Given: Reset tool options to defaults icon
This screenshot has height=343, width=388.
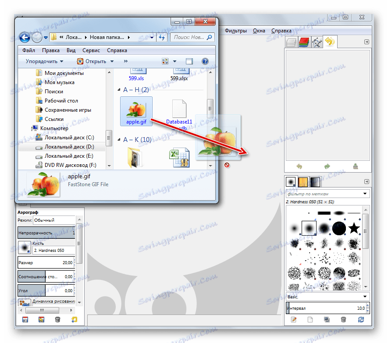Looking at the screenshot, I should pyautogui.click(x=74, y=319).
